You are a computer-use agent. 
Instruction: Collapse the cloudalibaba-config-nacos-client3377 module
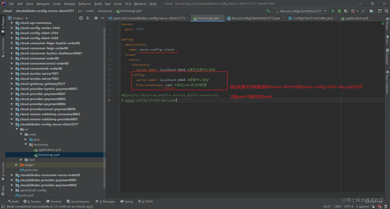[12, 124]
